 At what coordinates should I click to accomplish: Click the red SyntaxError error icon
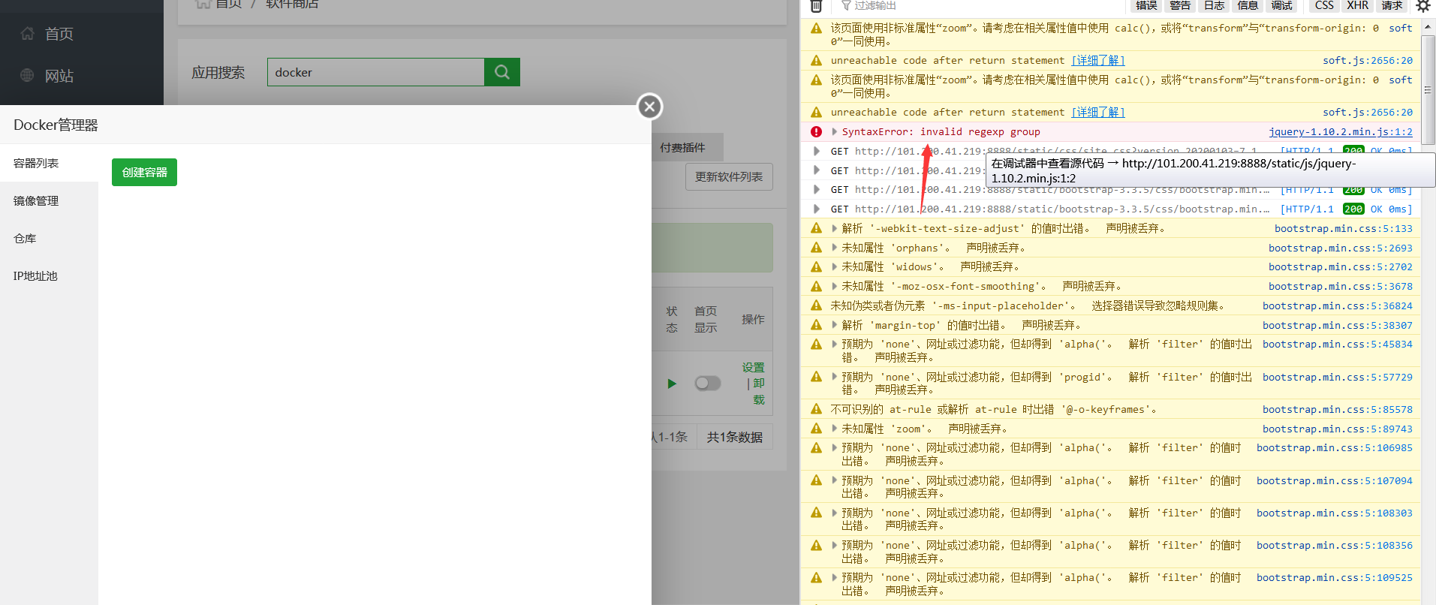816,131
